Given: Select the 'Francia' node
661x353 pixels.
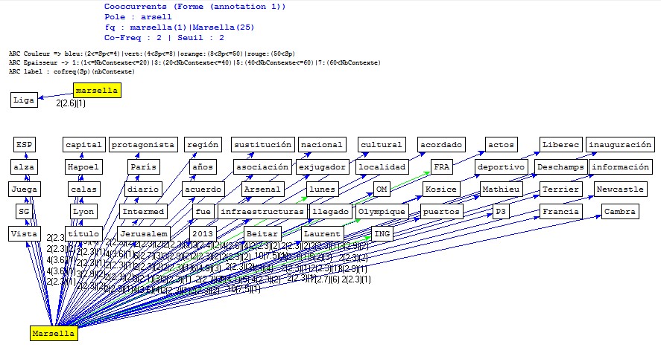Looking at the screenshot, I should pos(560,211).
